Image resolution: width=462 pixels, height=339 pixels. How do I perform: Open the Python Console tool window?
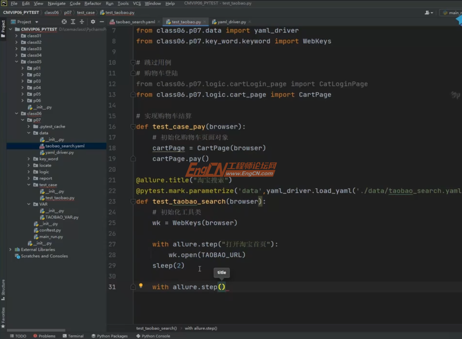tap(153, 336)
